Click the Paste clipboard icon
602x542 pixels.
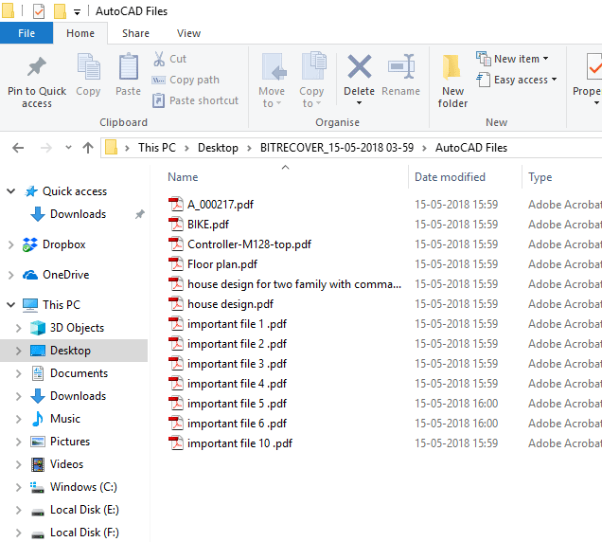pos(128,67)
